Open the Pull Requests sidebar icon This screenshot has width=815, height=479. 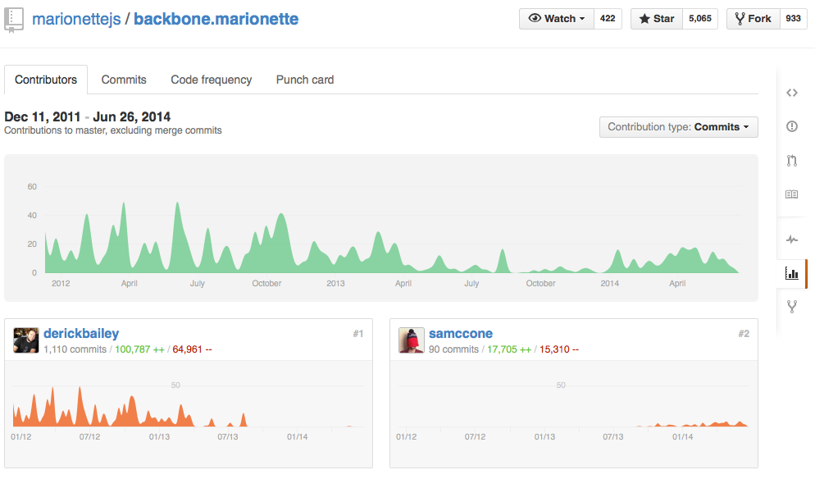click(791, 161)
